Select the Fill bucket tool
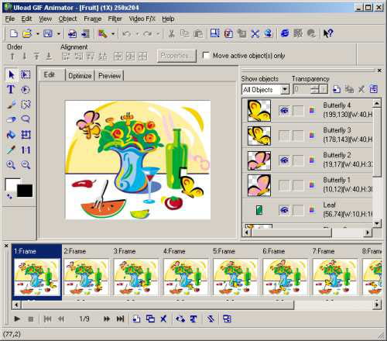The image size is (387, 341). [x=11, y=135]
